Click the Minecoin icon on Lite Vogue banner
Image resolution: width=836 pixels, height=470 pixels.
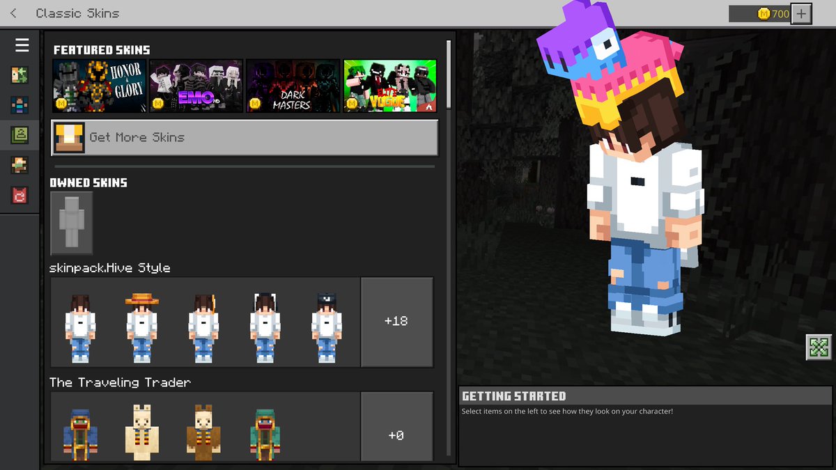(351, 104)
